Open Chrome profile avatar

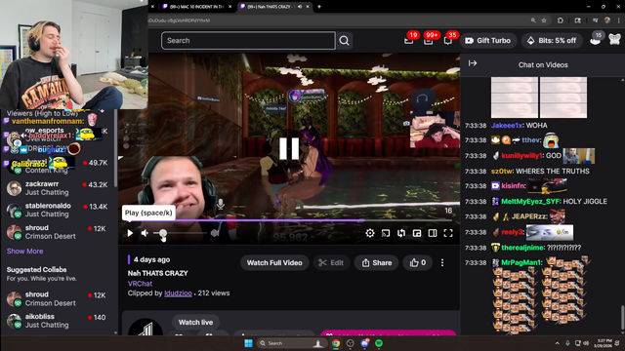607,20
